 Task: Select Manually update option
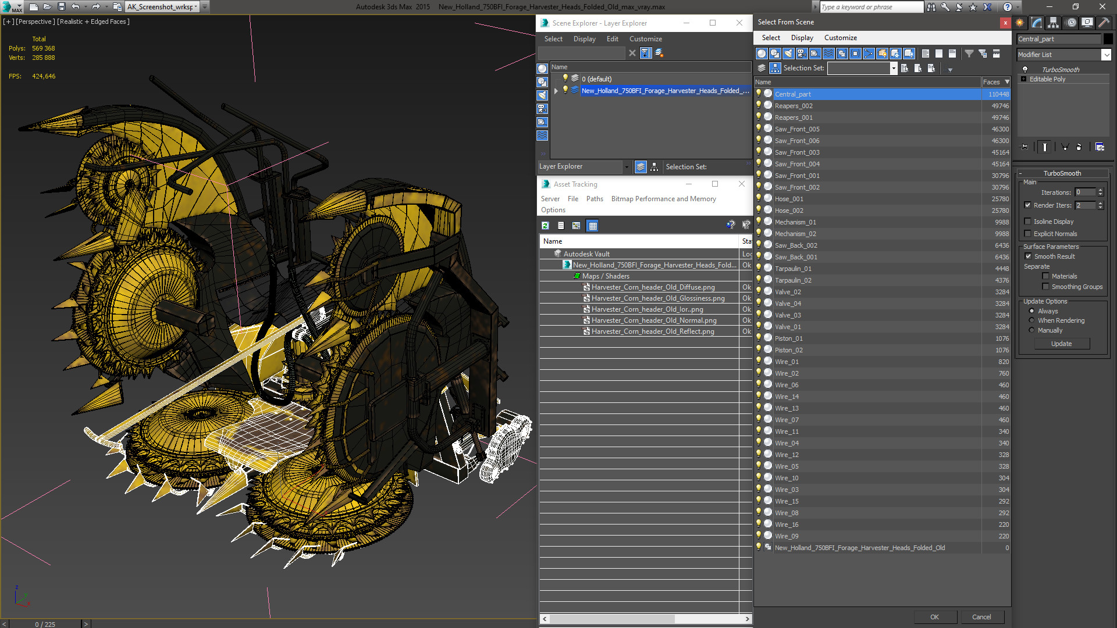click(1032, 330)
